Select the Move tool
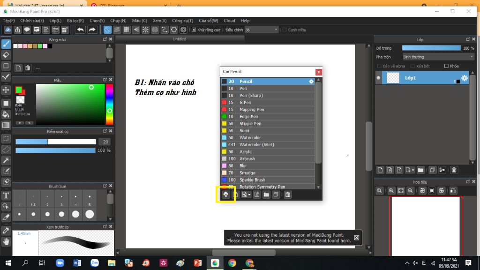Screen dimensions: 480x270 point(6,90)
